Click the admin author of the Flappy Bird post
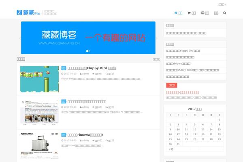243x162 pixels. tap(84, 74)
